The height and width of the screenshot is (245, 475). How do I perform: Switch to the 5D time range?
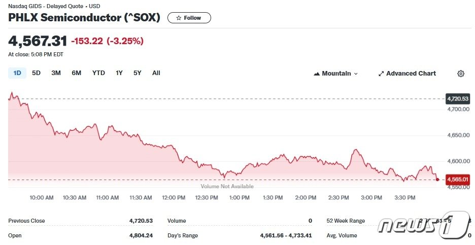coord(36,73)
